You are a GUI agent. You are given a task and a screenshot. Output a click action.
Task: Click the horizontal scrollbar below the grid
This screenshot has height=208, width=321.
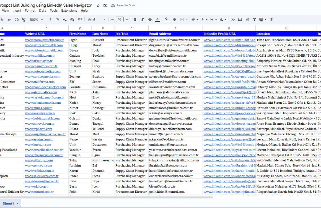(x=106, y=197)
